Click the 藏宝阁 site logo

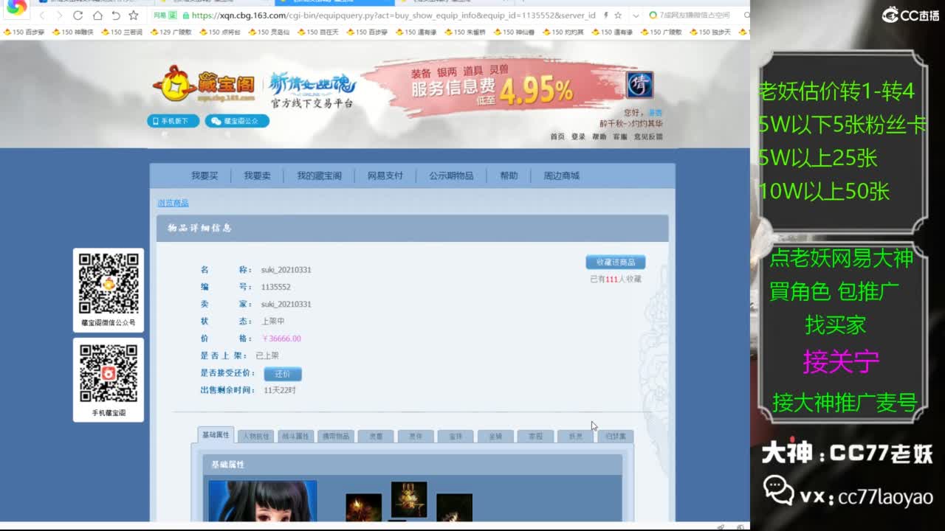pyautogui.click(x=205, y=85)
